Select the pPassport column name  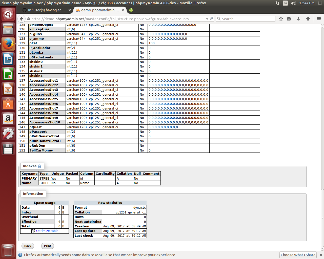pyautogui.click(x=38, y=132)
